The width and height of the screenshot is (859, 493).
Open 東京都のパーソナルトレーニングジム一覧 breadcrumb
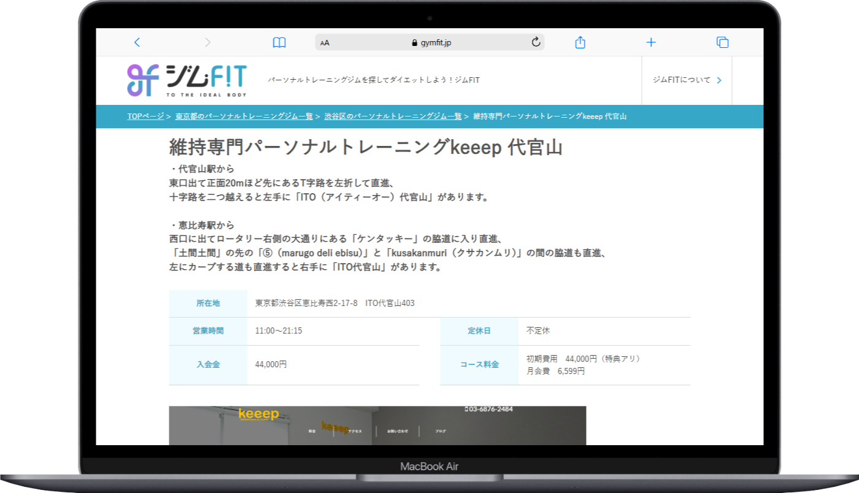click(x=244, y=117)
